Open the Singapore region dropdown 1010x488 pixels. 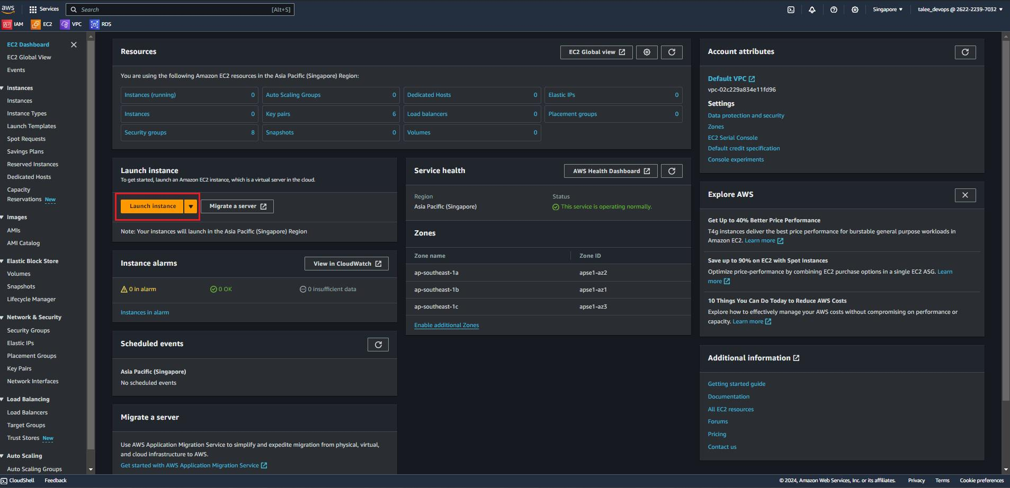888,10
